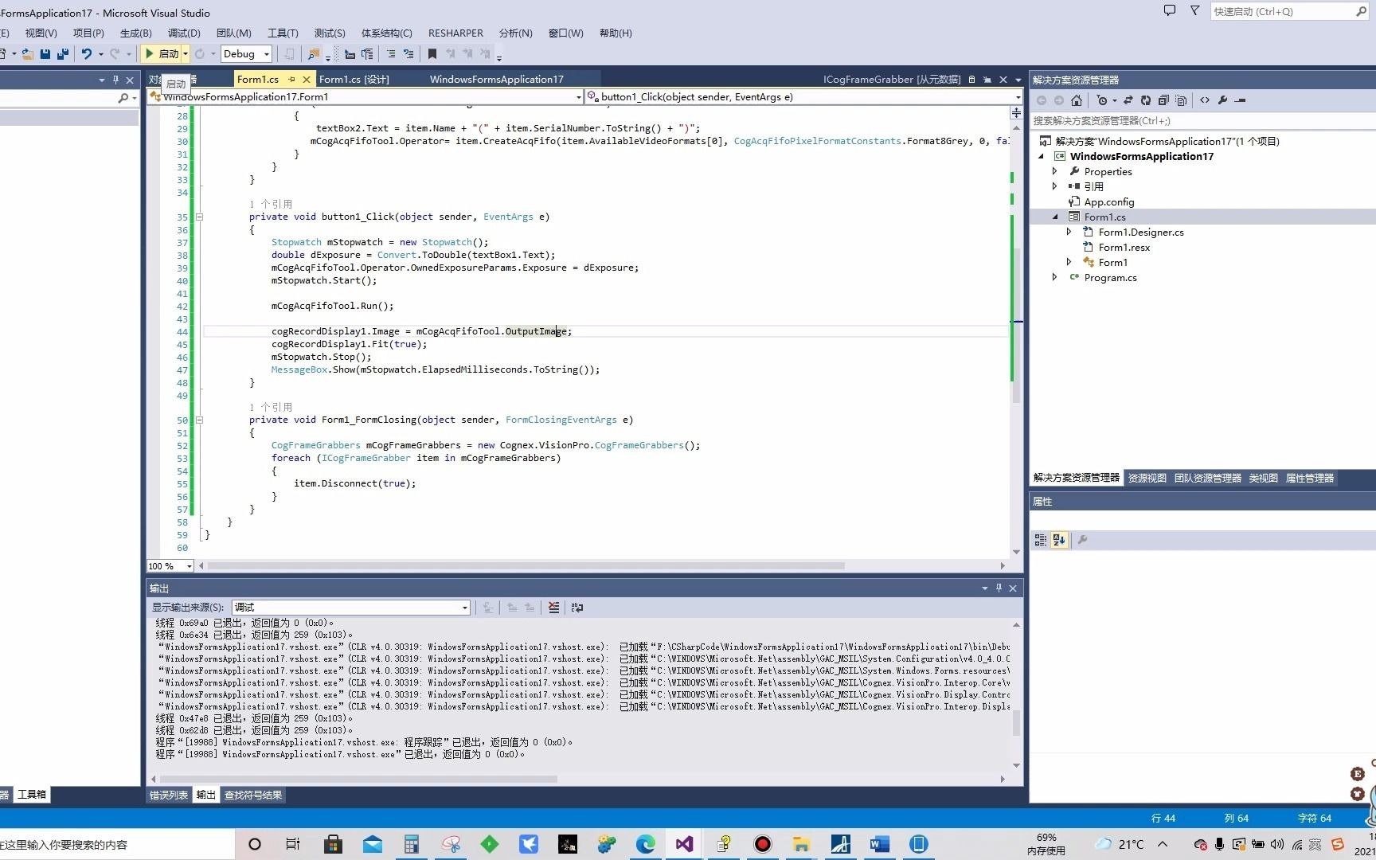Image resolution: width=1376 pixels, height=860 pixels.
Task: Open Microsoft Edge from the taskbar
Action: click(x=645, y=844)
